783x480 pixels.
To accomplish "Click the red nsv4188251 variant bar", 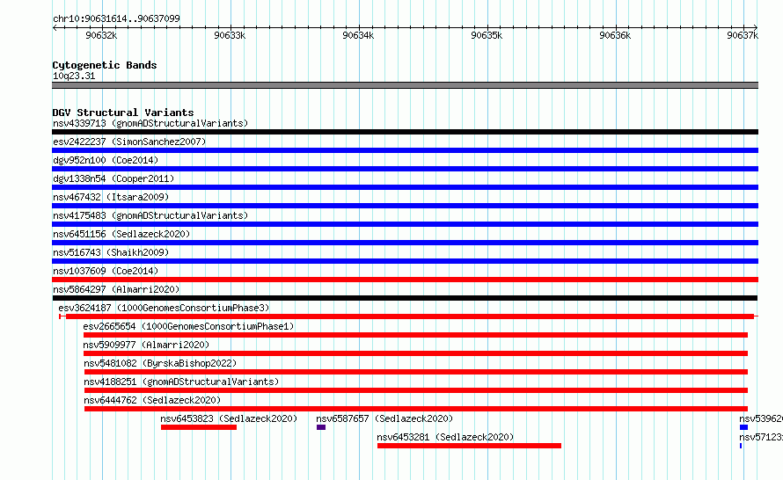I will (x=416, y=390).
